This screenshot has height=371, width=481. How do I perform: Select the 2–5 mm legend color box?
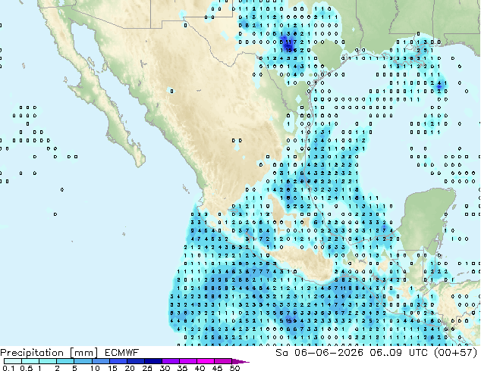tap(65, 361)
